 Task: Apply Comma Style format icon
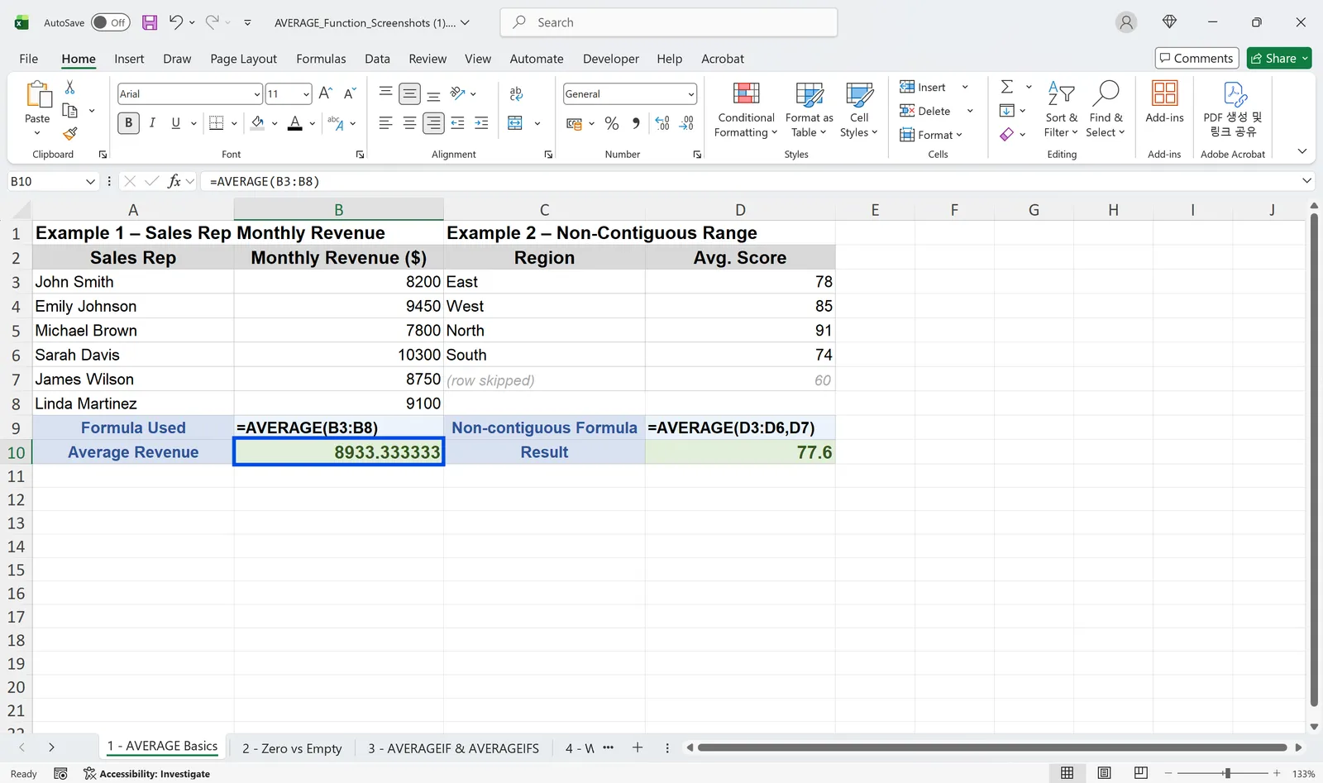[636, 123]
